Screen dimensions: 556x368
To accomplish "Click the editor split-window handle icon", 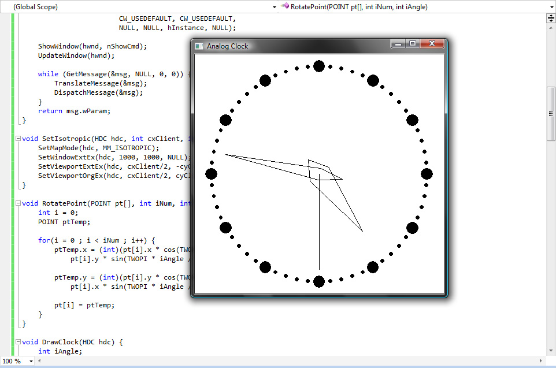I will pos(551,18).
